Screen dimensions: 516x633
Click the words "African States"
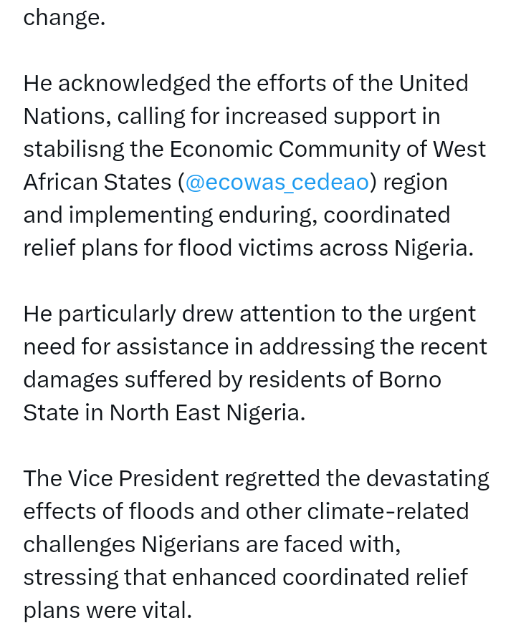click(x=97, y=182)
